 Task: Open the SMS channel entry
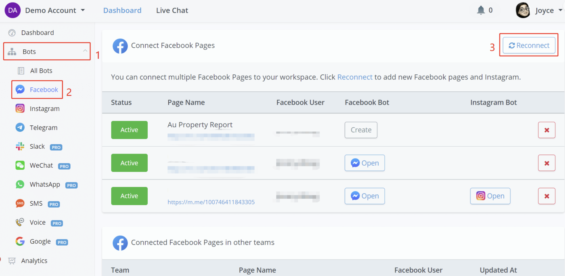coord(36,204)
